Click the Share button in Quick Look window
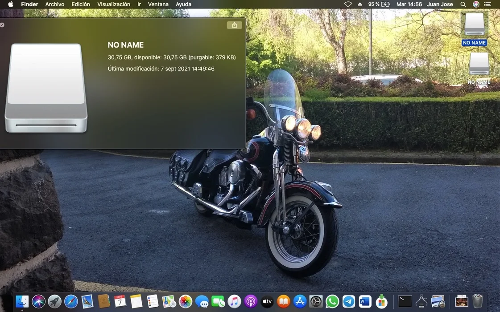Image resolution: width=500 pixels, height=312 pixels. tap(234, 25)
